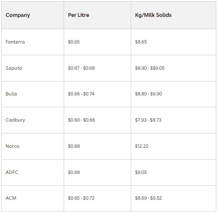Viewport: 218px width, 214px height.
Task: Select the ADFC company cell
Action: [32, 172]
